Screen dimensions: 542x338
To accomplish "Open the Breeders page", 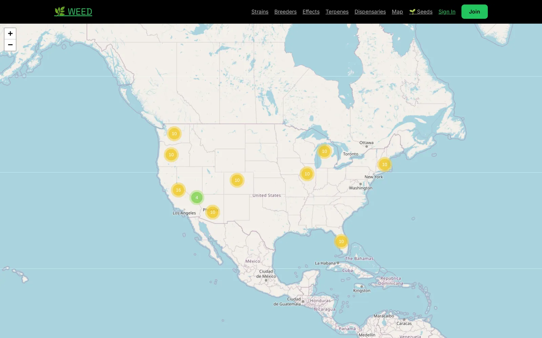I will [285, 11].
